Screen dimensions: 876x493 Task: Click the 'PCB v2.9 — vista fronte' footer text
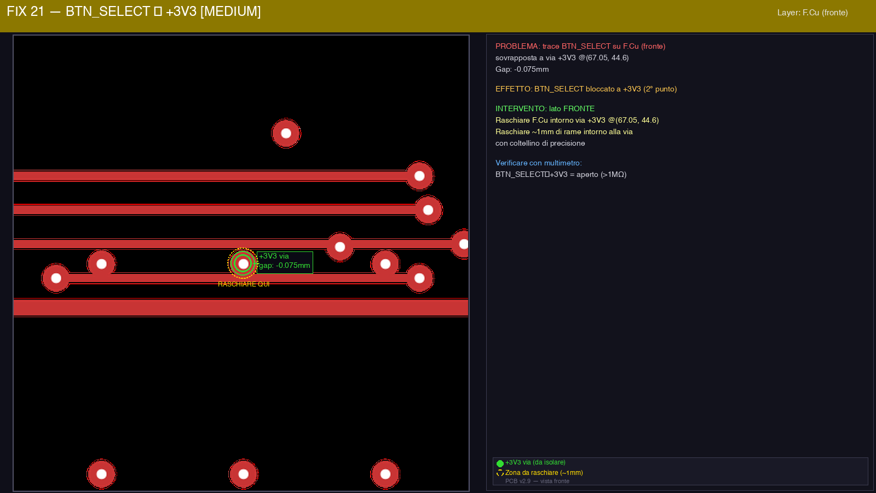[x=537, y=481]
